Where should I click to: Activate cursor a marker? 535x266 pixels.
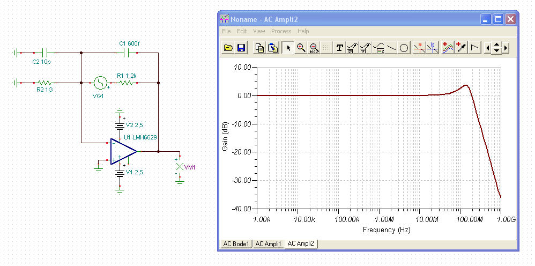tap(420, 48)
